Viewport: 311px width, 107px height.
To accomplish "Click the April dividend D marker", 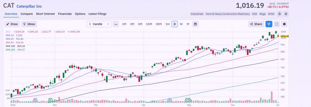I will [x=170, y=100].
